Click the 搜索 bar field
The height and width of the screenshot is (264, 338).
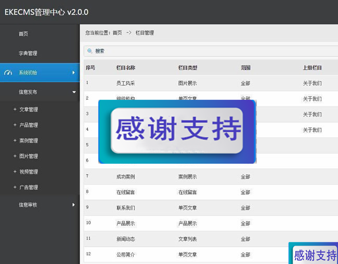[x=211, y=51]
